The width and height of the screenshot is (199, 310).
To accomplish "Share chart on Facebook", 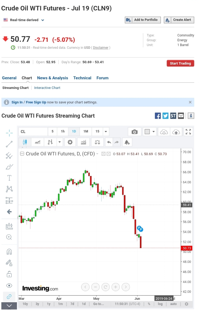I will tap(158, 116).
